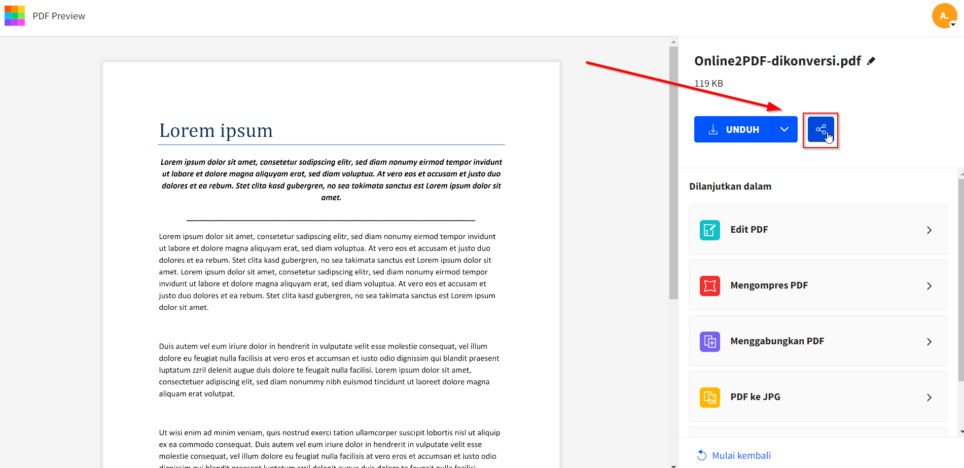Select the Edit PDF option

click(818, 229)
